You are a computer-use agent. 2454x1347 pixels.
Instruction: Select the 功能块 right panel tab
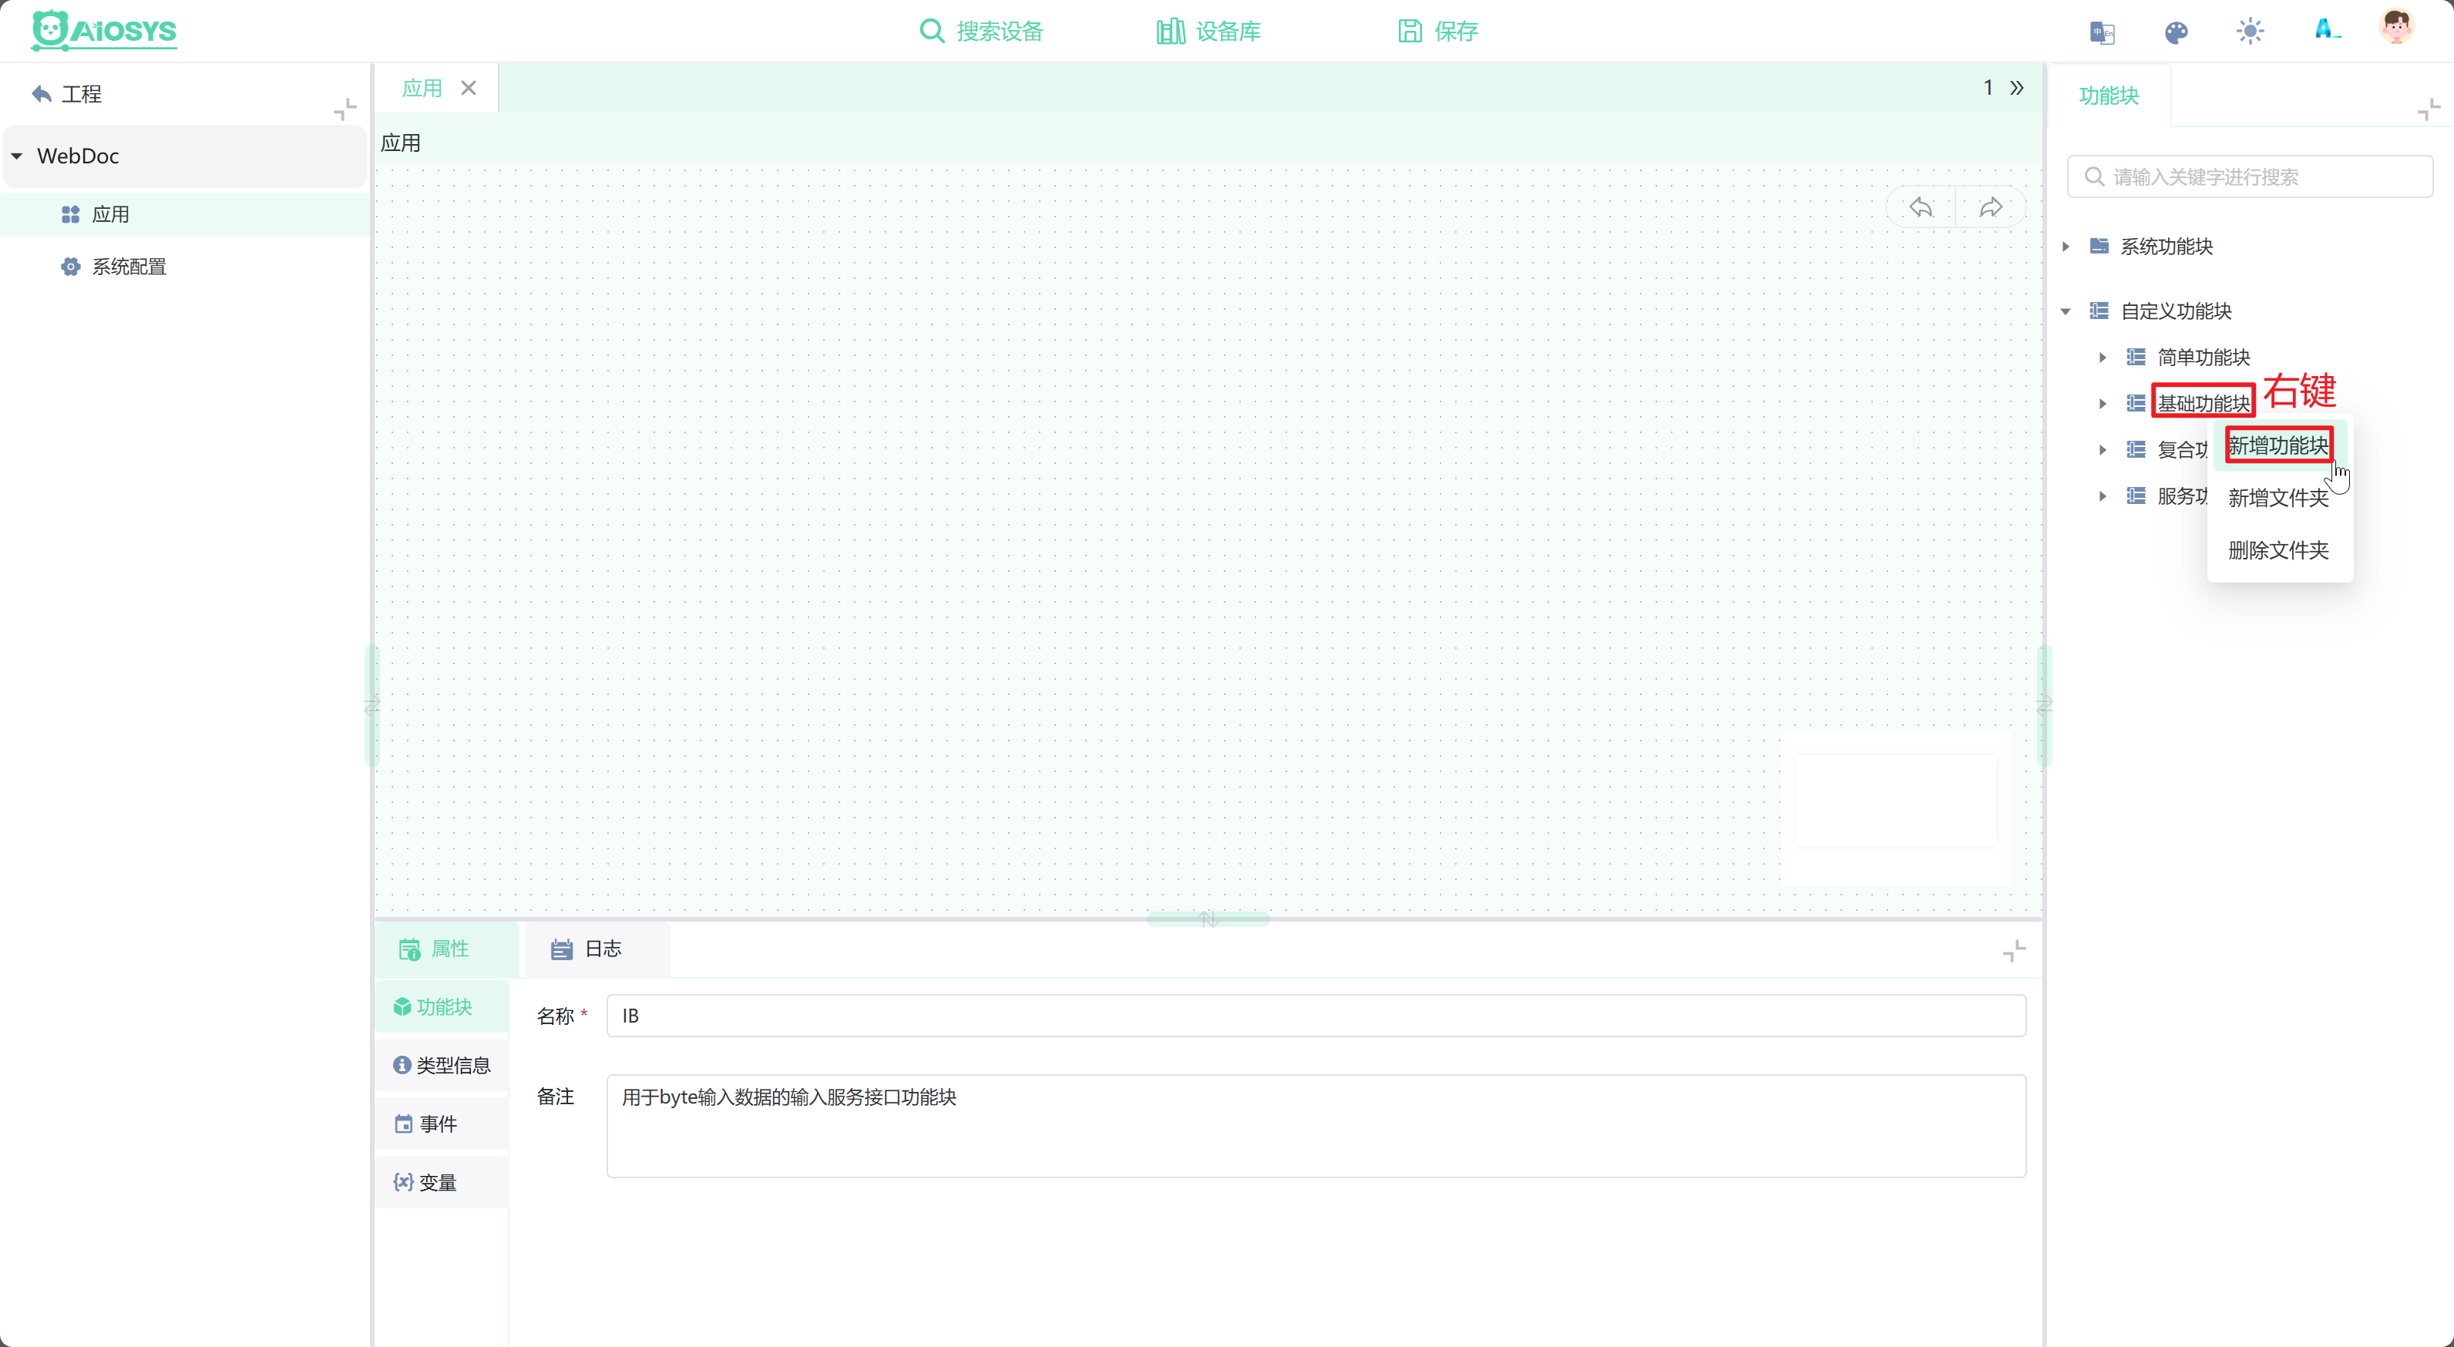(x=2109, y=96)
